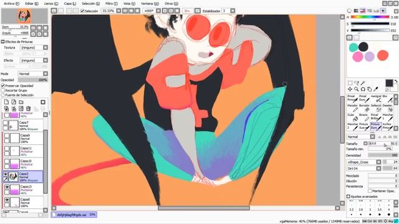
Task: Open the Ventana menu
Action: click(x=150, y=4)
